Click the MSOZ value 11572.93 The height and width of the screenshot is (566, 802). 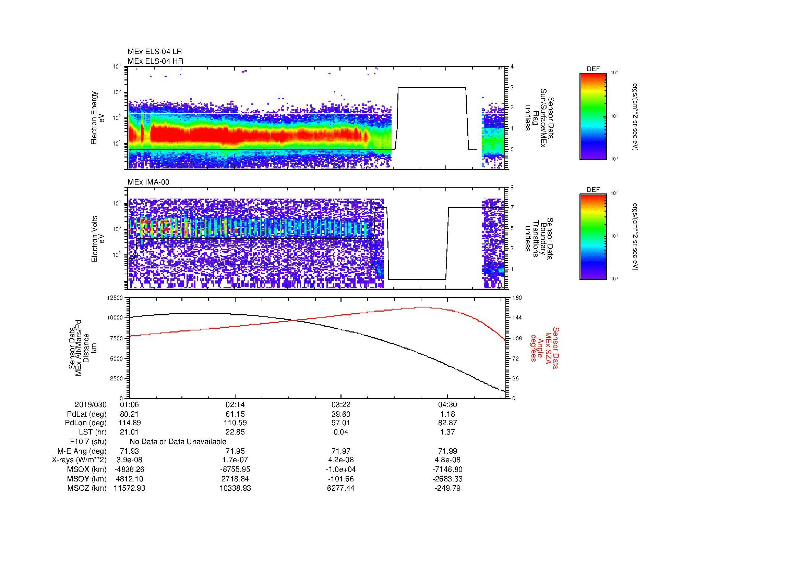coord(129,488)
